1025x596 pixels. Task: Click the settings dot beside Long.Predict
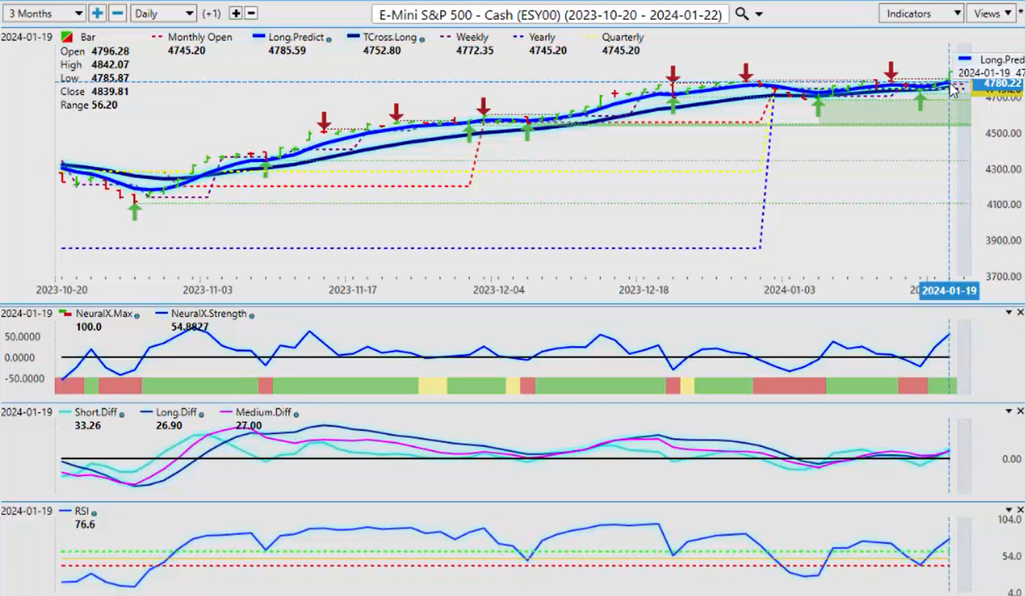point(330,38)
